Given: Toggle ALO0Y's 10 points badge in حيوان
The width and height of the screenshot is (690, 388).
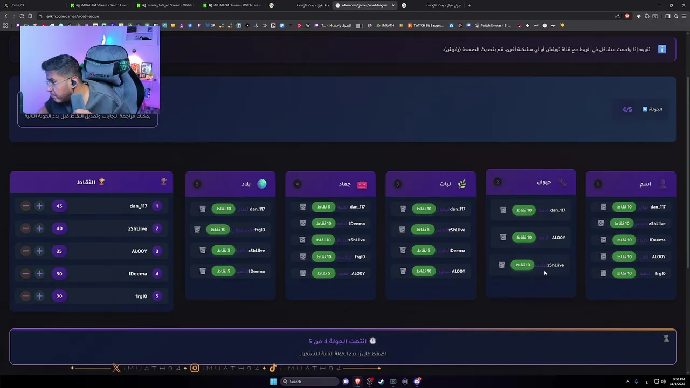Looking at the screenshot, I should (x=523, y=238).
